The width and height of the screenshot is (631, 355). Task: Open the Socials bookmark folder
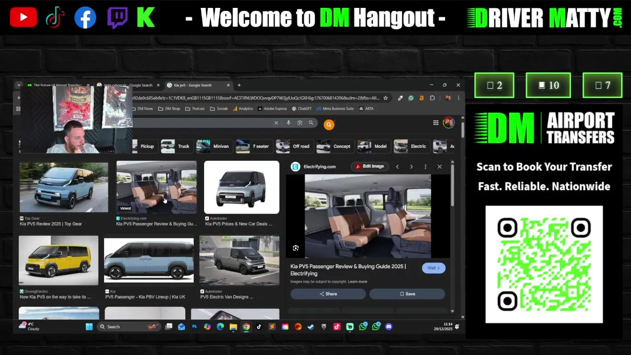pyautogui.click(x=219, y=108)
